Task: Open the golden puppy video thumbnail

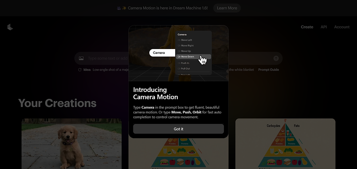Action: [x=71, y=144]
